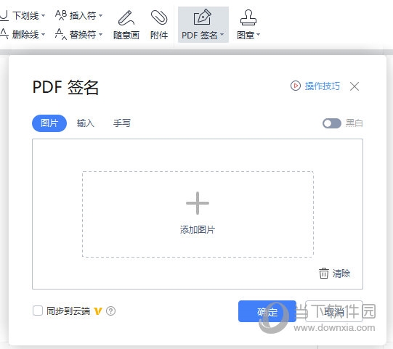The width and height of the screenshot is (393, 349).
Task: Click the 图章 stamp icon
Action: pyautogui.click(x=248, y=17)
